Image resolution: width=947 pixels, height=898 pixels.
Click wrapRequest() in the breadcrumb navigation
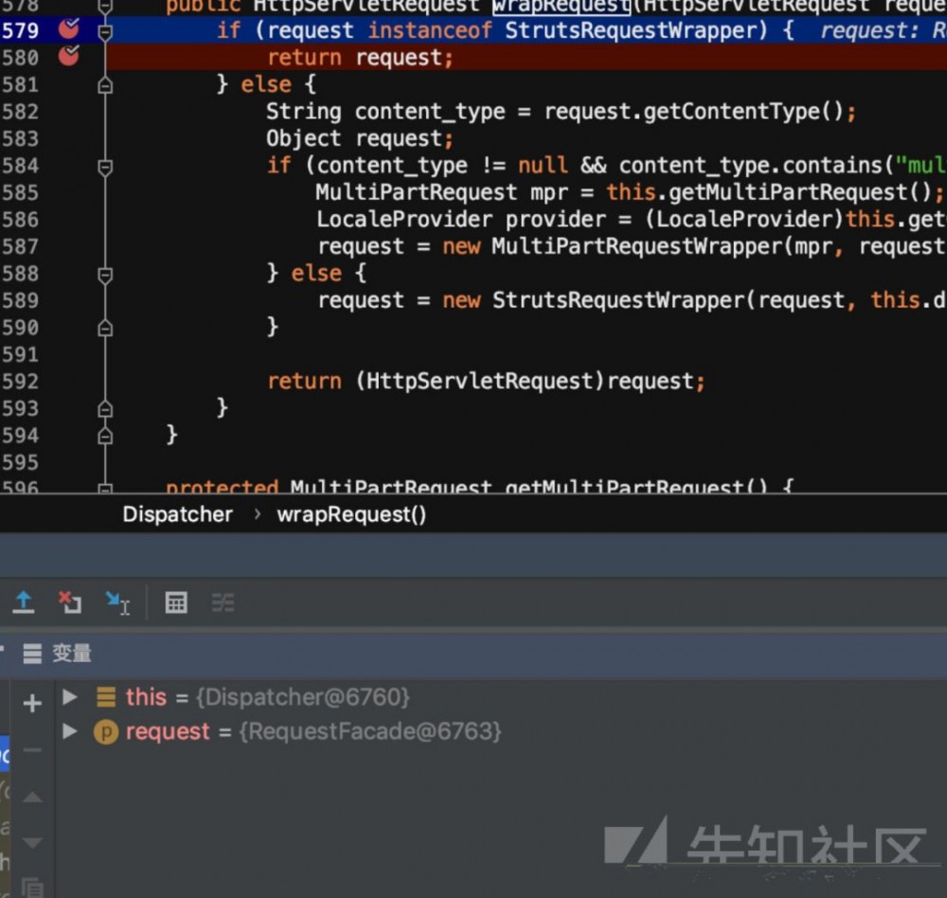coord(351,514)
